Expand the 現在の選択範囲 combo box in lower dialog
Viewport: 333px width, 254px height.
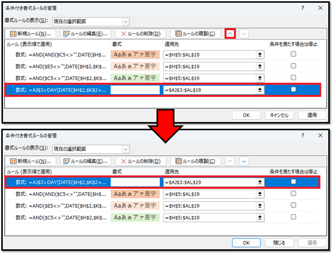tap(126, 149)
